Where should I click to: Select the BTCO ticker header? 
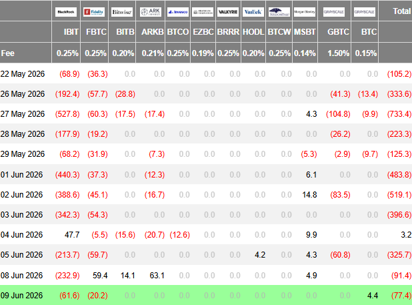point(178,32)
